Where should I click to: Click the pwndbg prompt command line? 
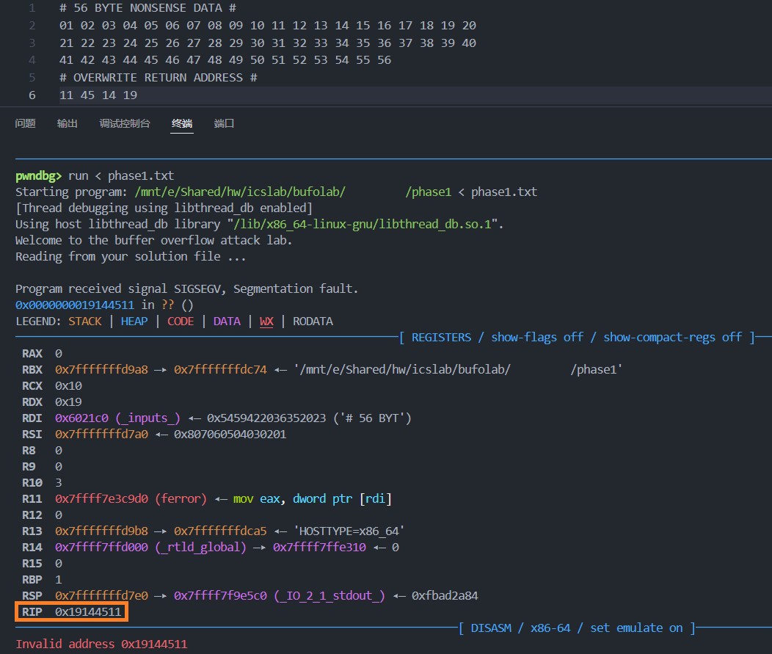[x=121, y=176]
